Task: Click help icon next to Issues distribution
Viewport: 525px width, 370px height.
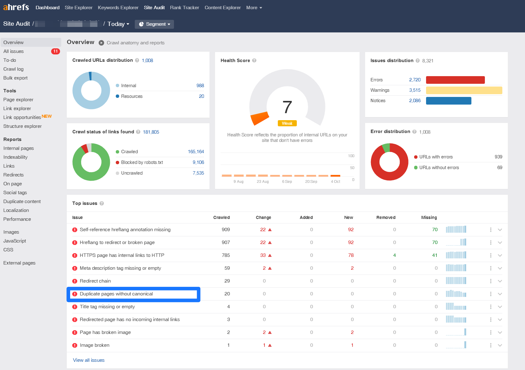Action: pyautogui.click(x=417, y=61)
